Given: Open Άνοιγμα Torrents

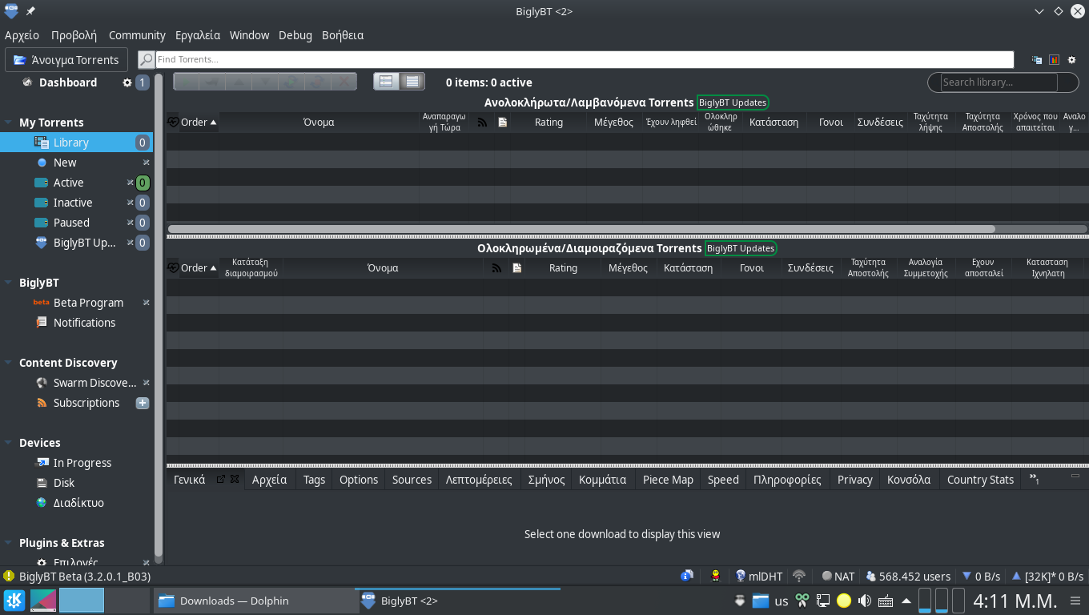Looking at the screenshot, I should pyautogui.click(x=66, y=59).
